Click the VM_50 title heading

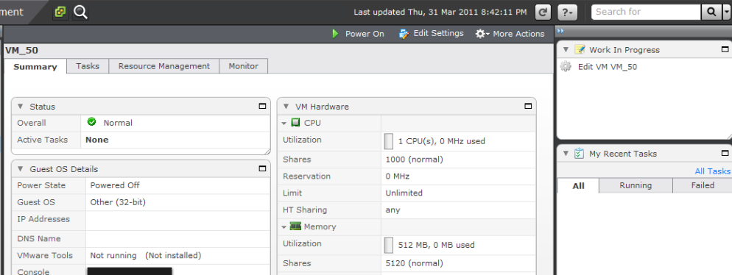click(21, 50)
